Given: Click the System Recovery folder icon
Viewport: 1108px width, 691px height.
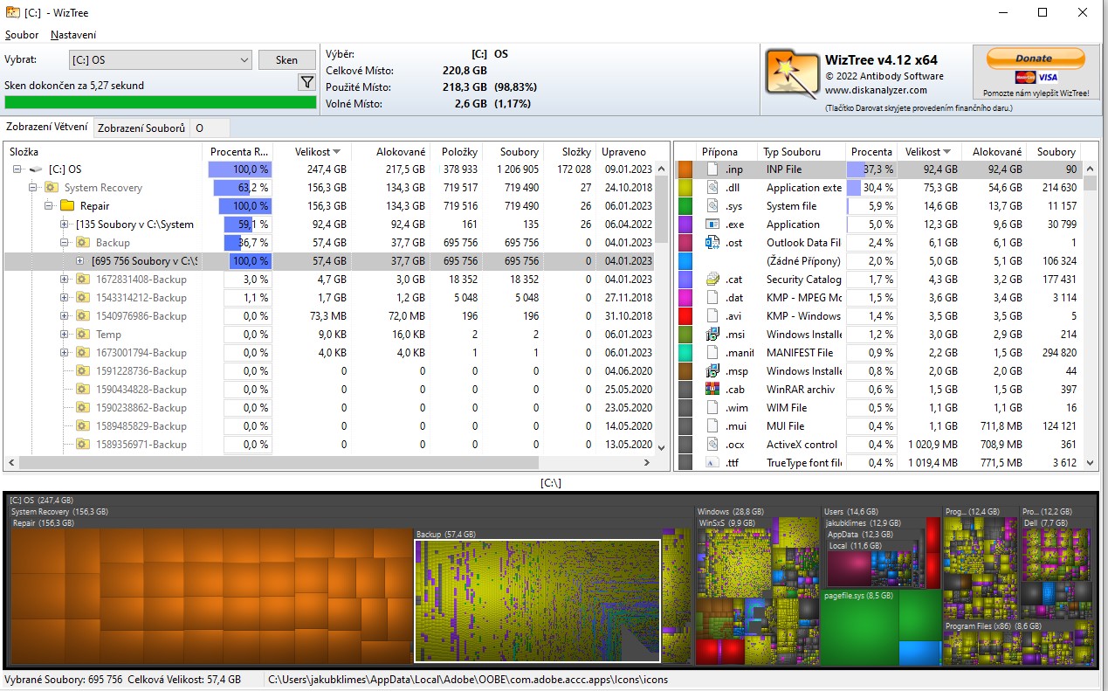Looking at the screenshot, I should pyautogui.click(x=52, y=188).
